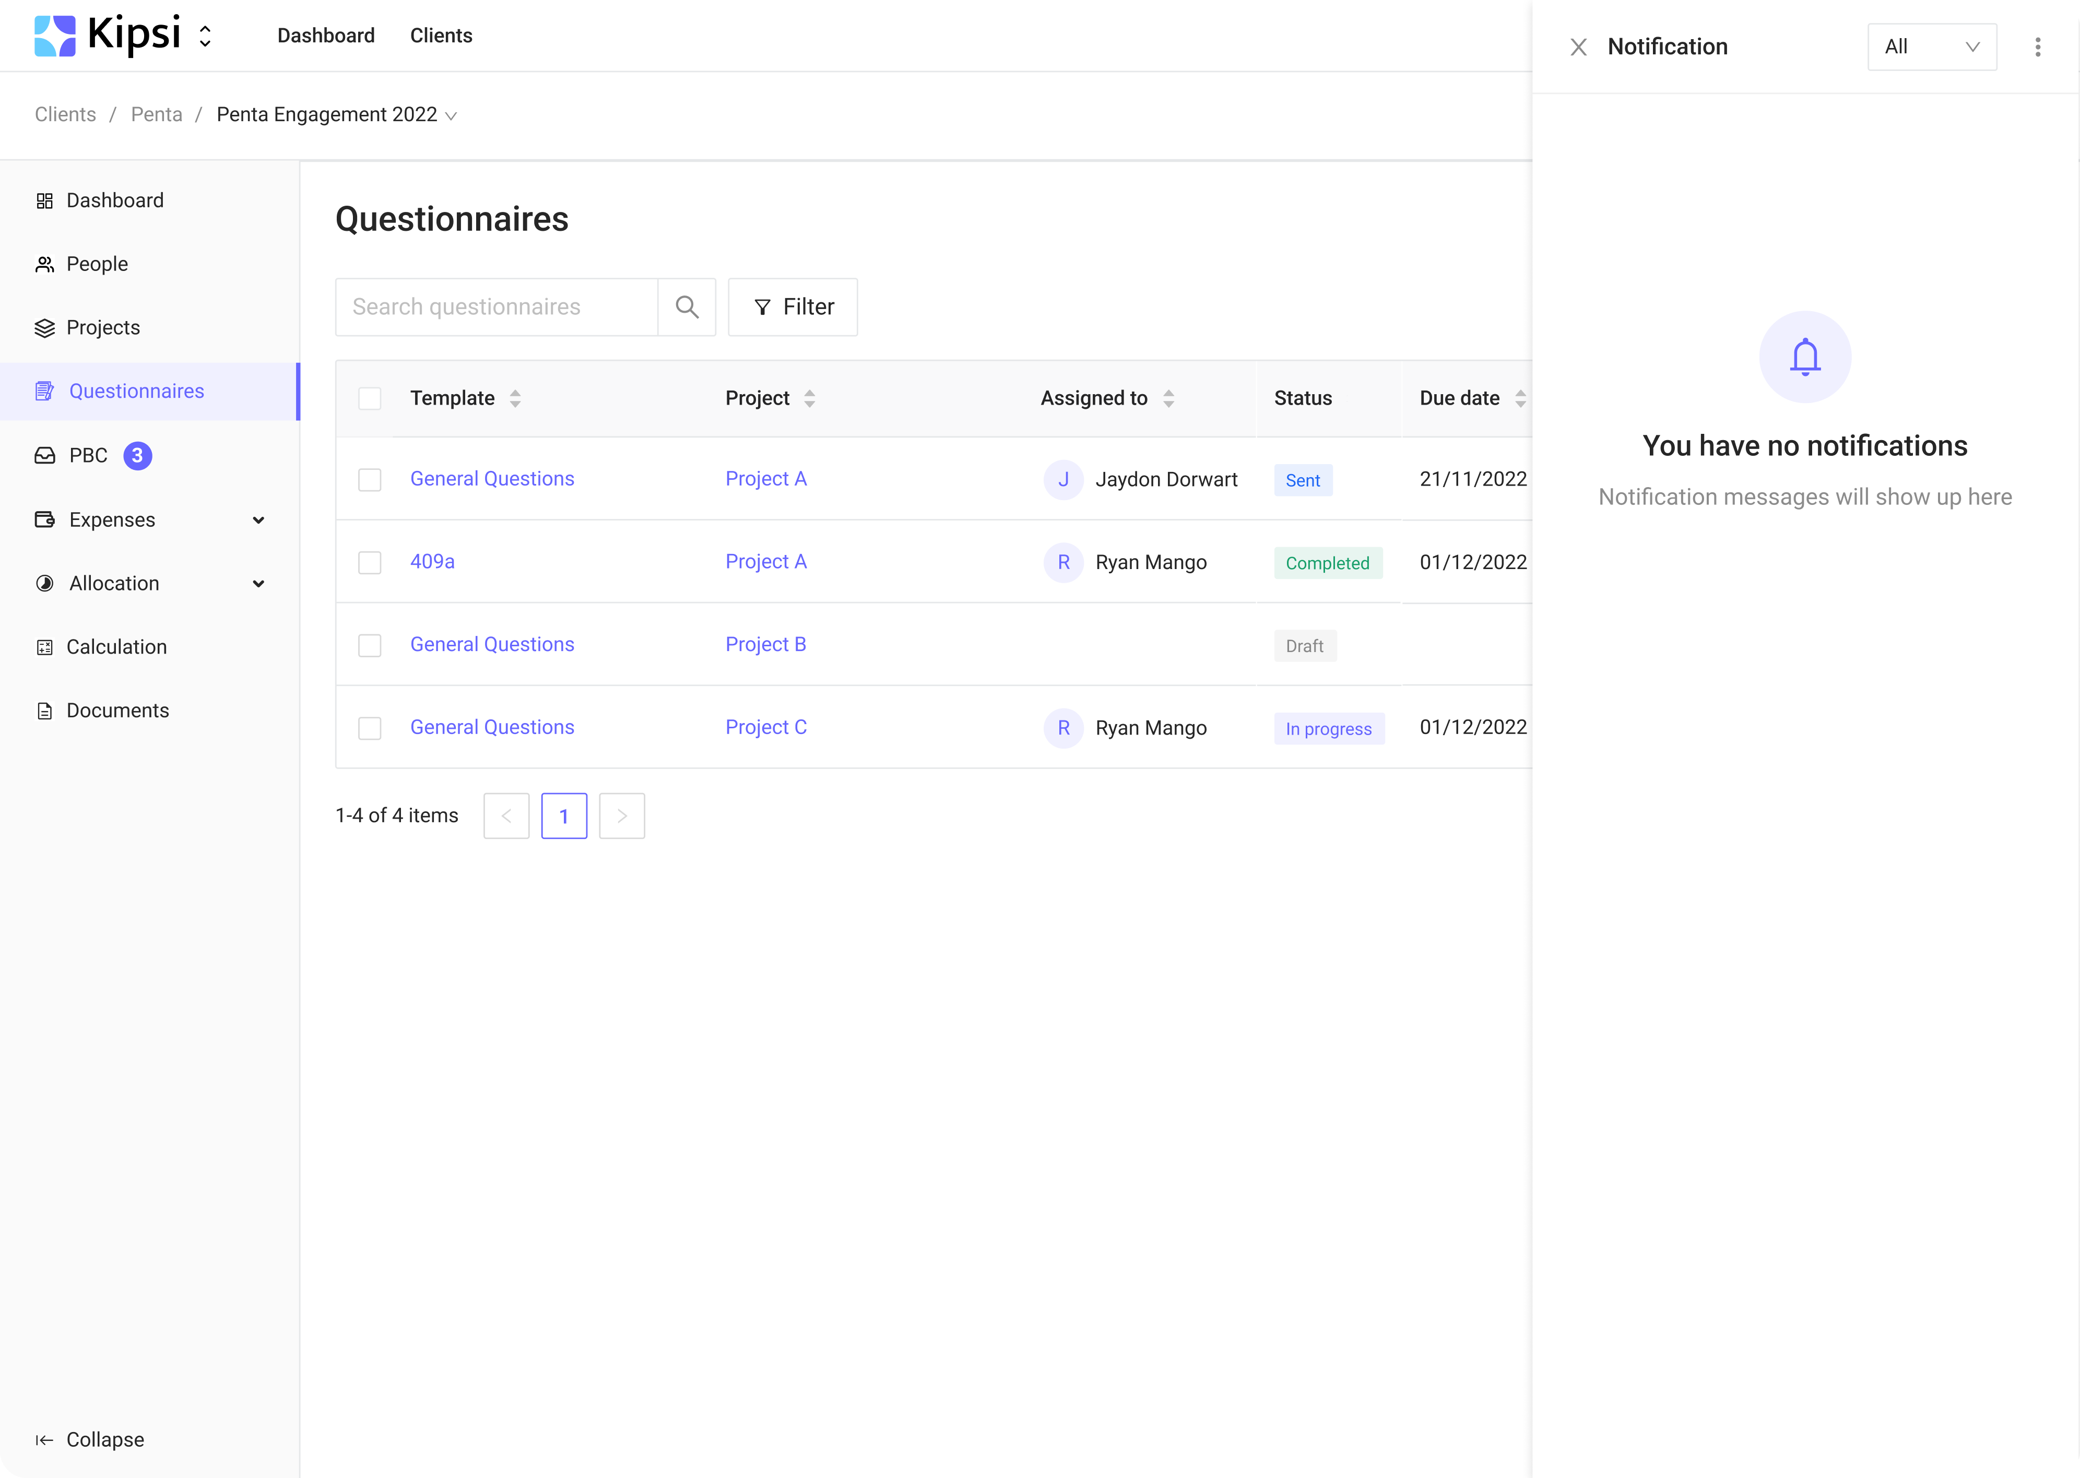Select the 409a row checkbox
The width and height of the screenshot is (2080, 1478).
(x=370, y=562)
